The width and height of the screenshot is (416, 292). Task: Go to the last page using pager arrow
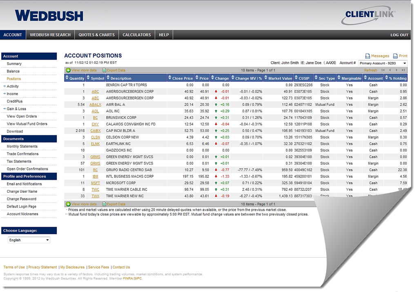pos(403,70)
